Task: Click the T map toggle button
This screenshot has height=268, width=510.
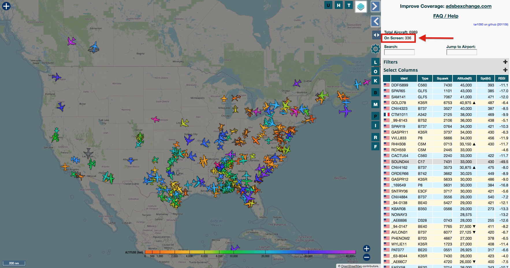Action: pos(349,5)
